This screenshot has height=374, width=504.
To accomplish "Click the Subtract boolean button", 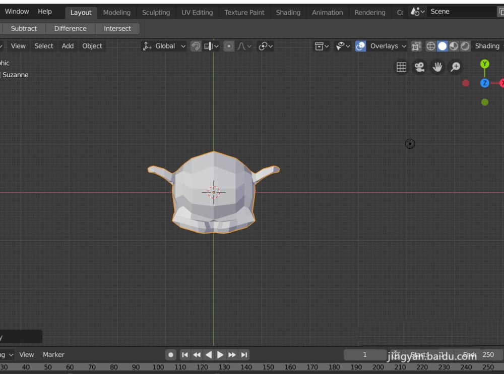I will click(24, 28).
